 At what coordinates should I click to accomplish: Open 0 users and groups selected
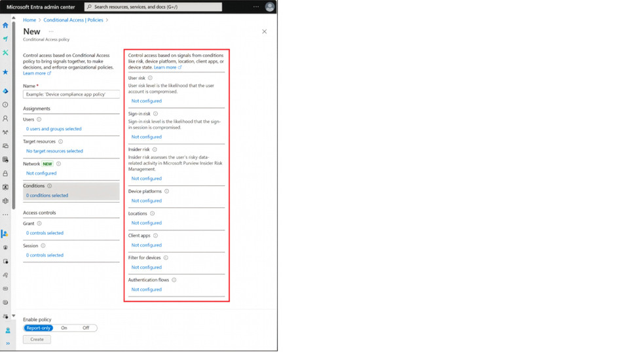pyautogui.click(x=54, y=129)
